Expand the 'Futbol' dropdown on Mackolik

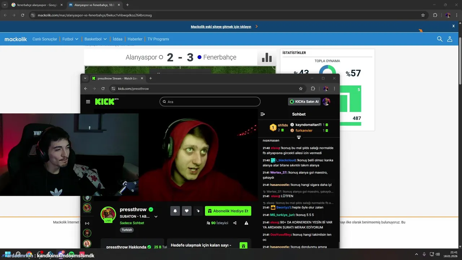pyautogui.click(x=70, y=39)
